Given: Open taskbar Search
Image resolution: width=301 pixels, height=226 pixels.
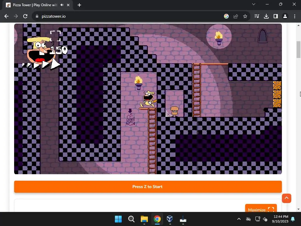Looking at the screenshot, I should (x=131, y=219).
